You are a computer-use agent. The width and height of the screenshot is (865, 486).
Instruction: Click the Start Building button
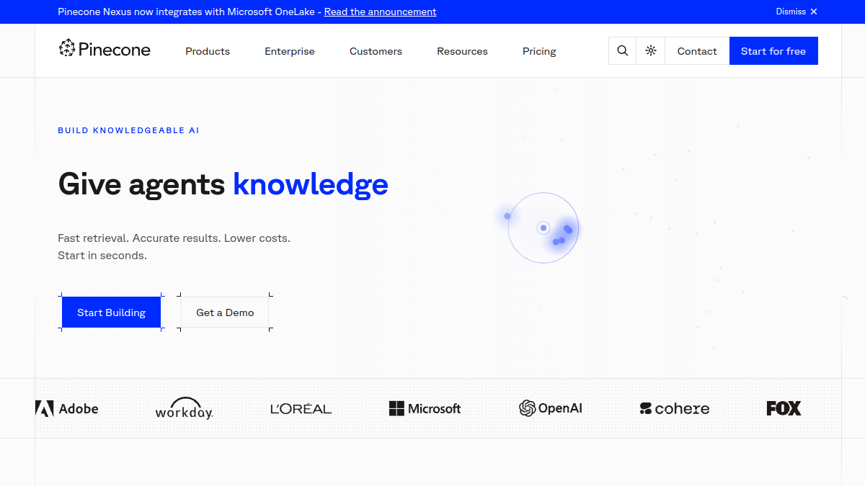tap(111, 312)
